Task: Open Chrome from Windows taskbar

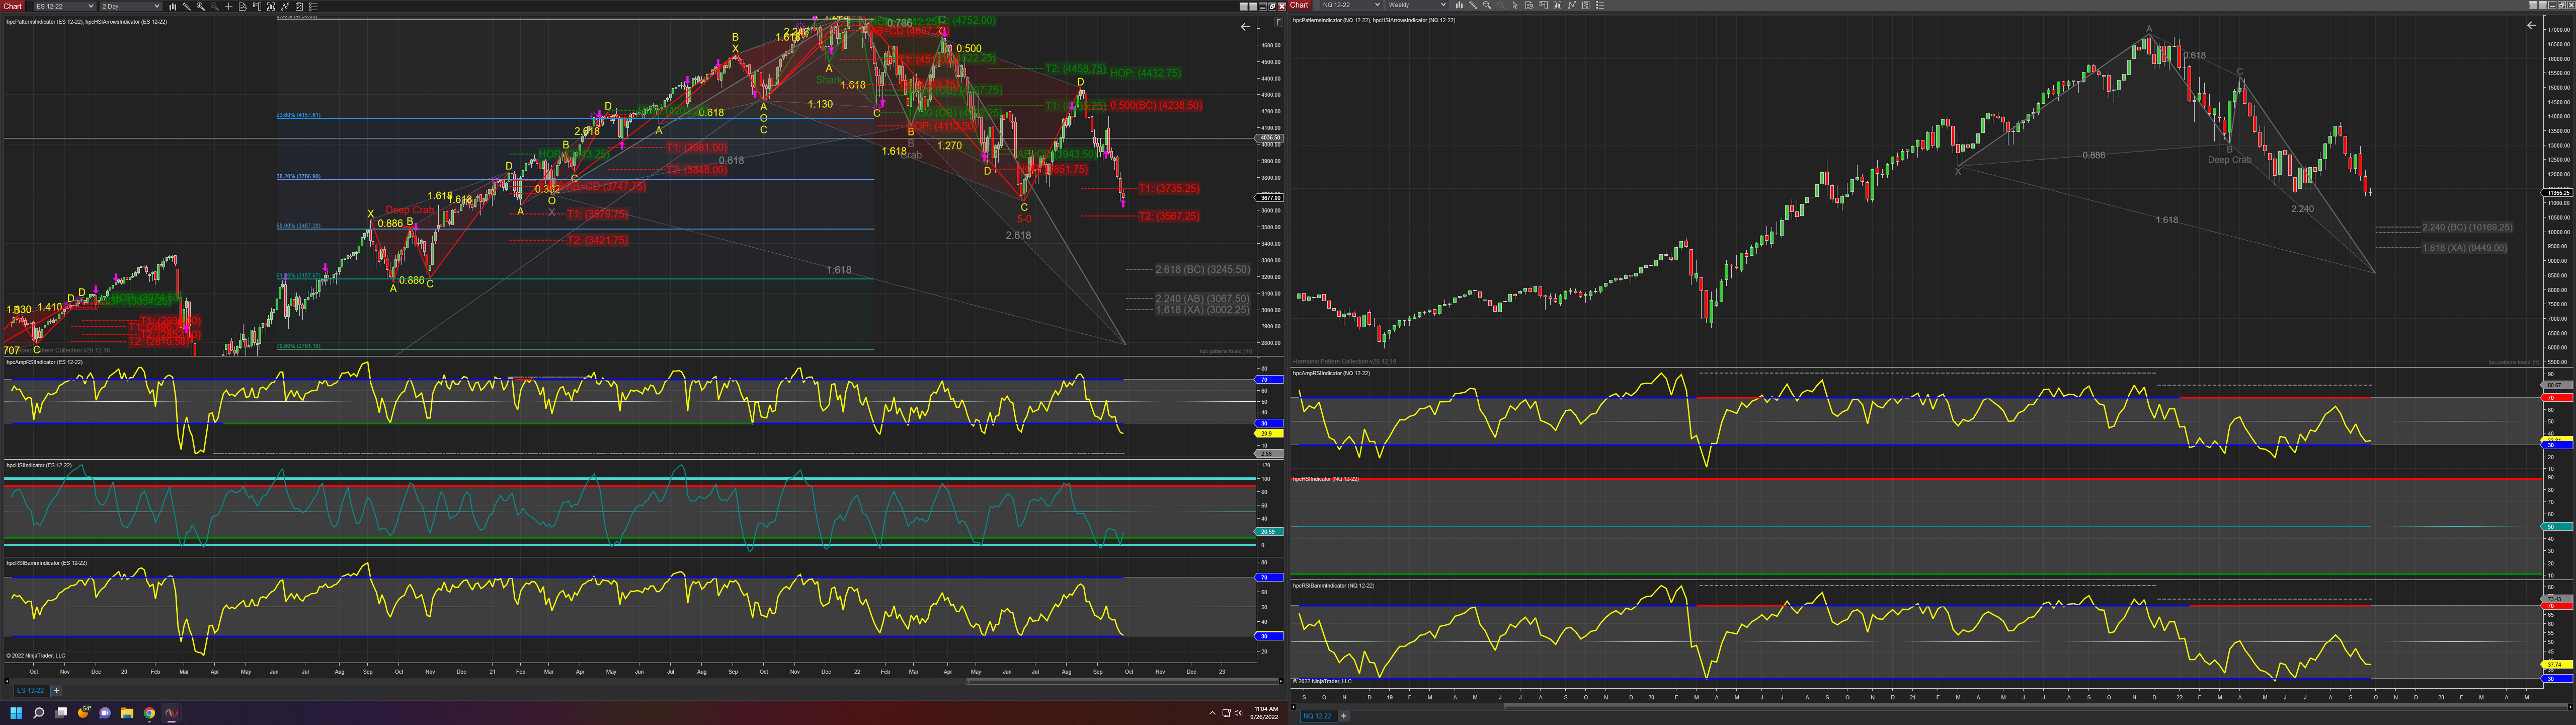Action: 149,713
